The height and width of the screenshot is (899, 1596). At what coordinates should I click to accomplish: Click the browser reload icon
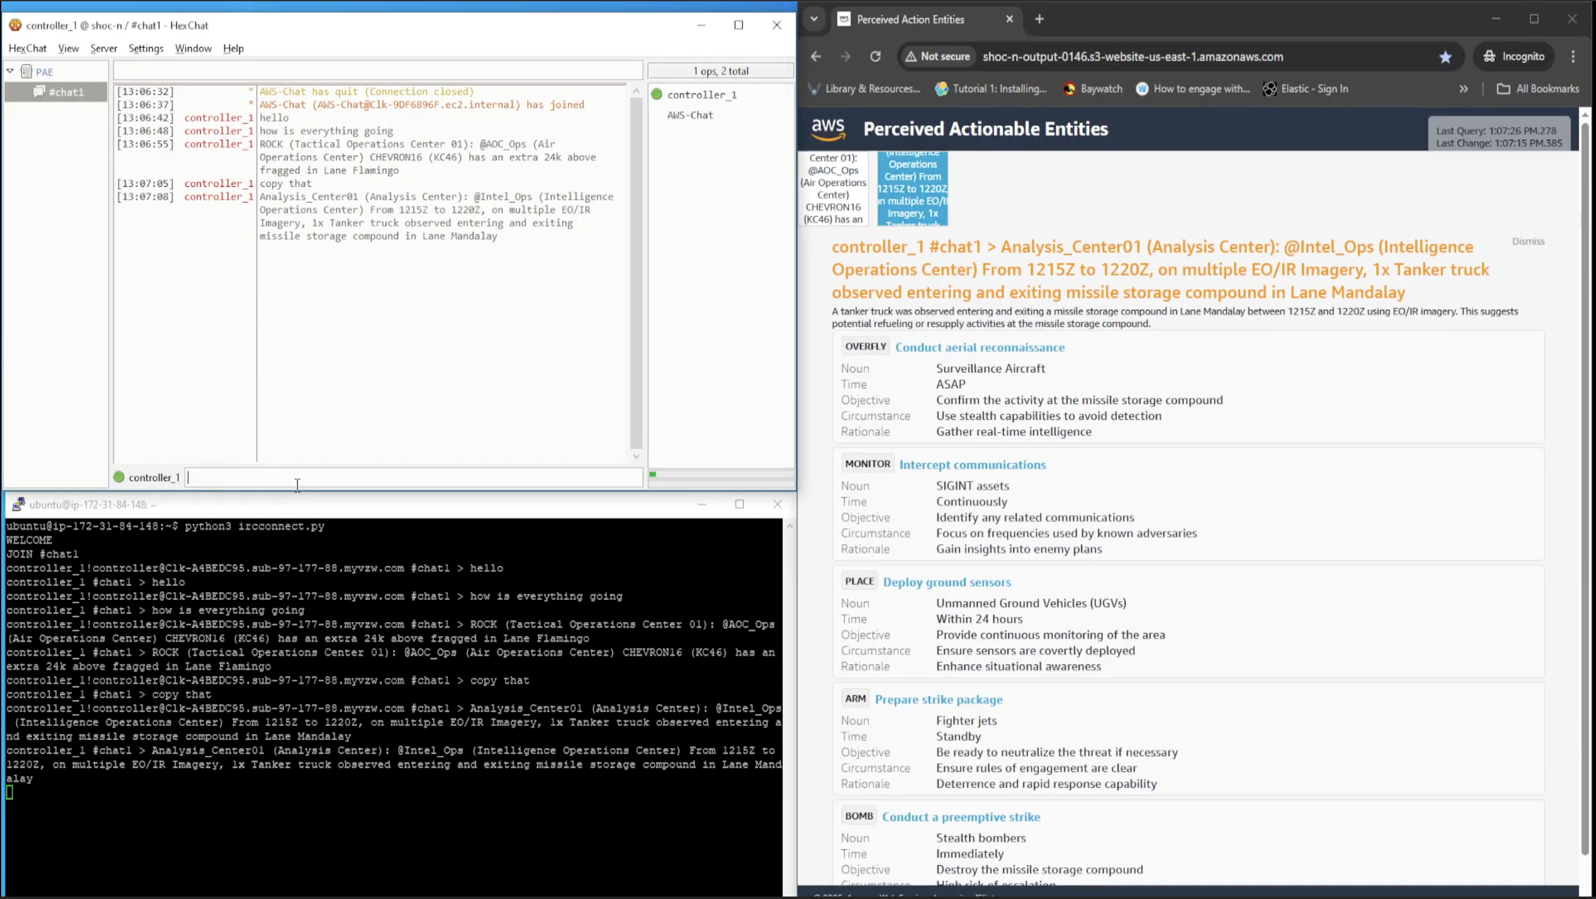point(875,56)
